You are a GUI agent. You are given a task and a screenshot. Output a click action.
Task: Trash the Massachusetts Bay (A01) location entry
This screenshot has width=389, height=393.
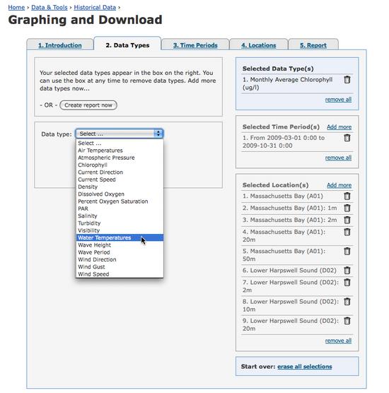point(347,196)
